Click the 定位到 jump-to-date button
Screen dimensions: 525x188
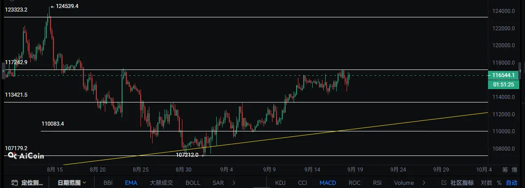27,183
